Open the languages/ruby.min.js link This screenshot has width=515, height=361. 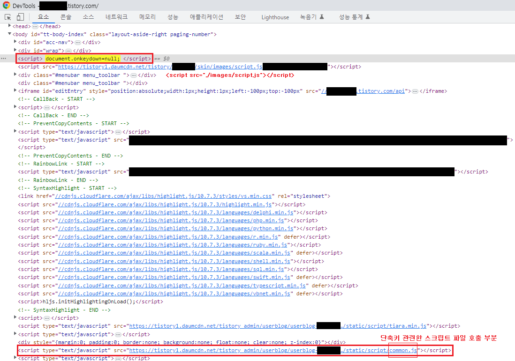[173, 245]
